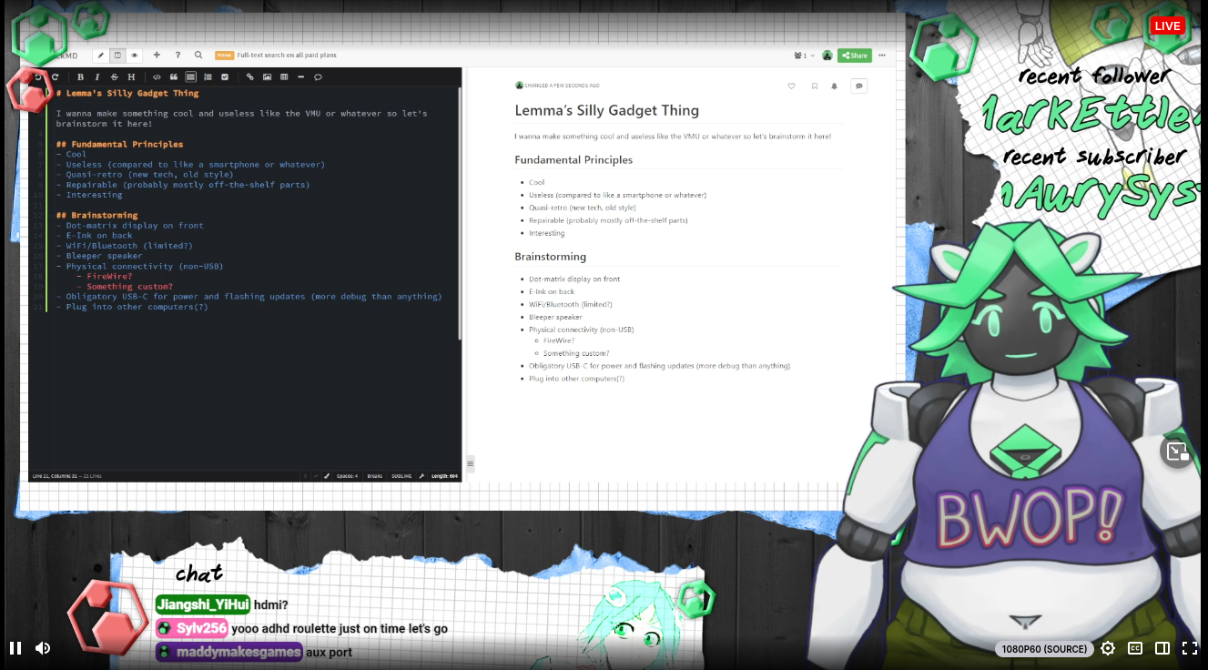Insert heading with H toolbar icon
Screen dimensions: 1208x670
[x=131, y=76]
